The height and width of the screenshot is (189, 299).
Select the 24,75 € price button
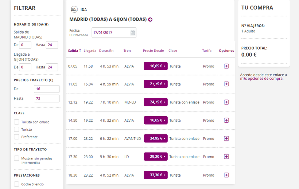point(156,102)
